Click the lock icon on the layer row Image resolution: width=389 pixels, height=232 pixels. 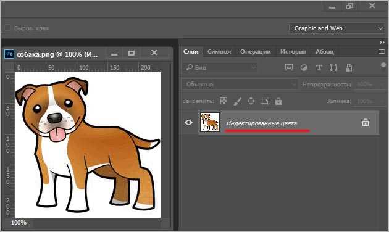tap(366, 122)
